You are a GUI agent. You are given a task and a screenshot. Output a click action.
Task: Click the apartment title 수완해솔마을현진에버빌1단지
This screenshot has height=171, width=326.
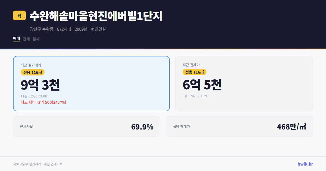pos(96,16)
